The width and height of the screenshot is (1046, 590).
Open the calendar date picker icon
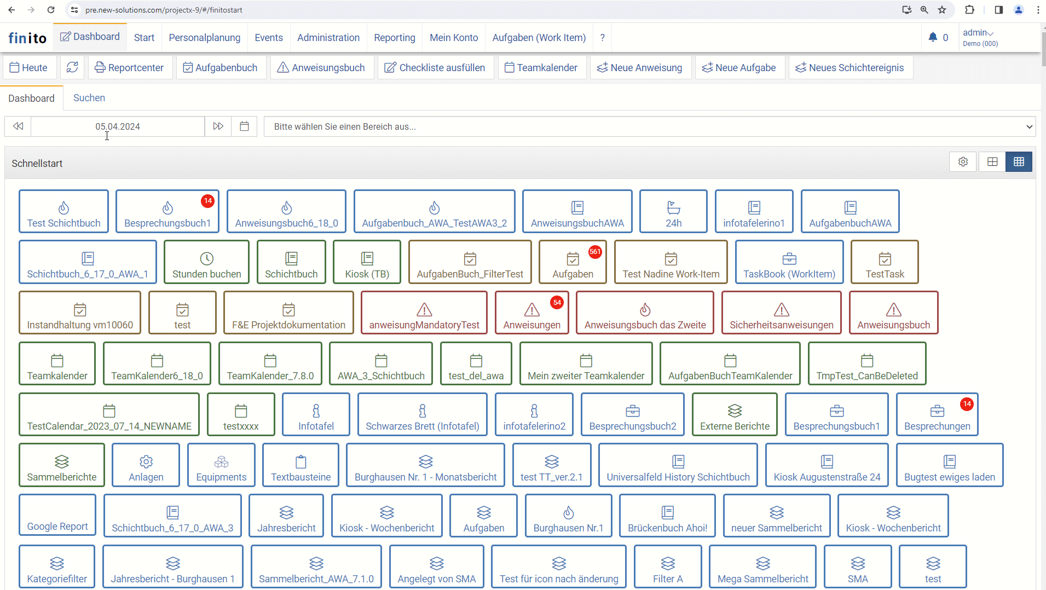click(244, 126)
